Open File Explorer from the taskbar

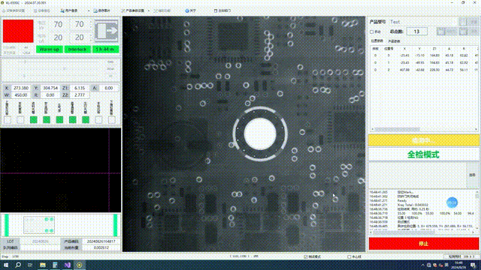[x=43, y=265]
